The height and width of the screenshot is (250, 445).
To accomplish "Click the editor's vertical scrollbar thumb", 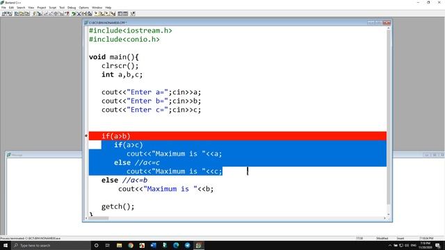I will [389, 117].
